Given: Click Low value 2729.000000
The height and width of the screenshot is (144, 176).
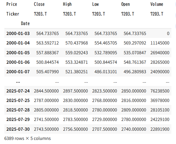Looking at the screenshot, I should coord(105,119).
